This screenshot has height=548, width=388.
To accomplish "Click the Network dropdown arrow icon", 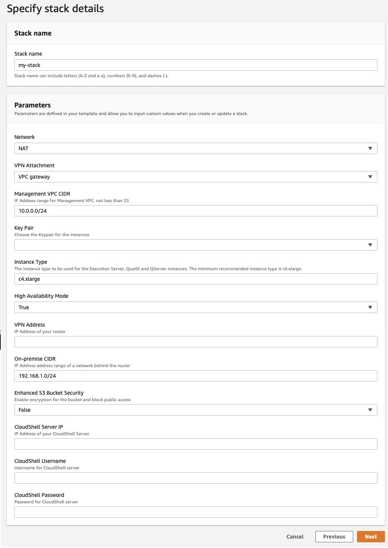I will pos(370,148).
